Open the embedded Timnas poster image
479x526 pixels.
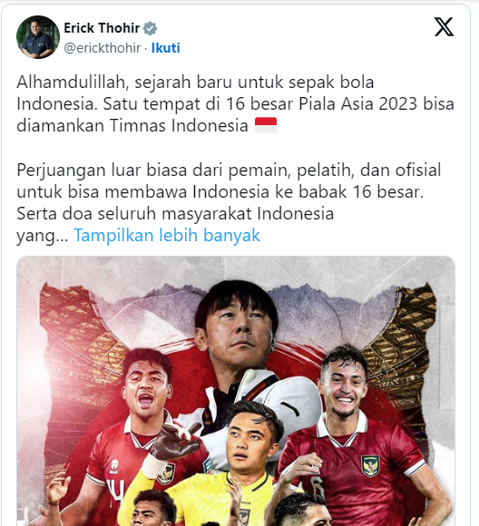point(236,391)
